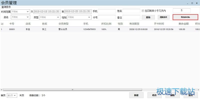The image size is (200, 99).
Task: Close the 会员管理 window
Action: click(x=197, y=3)
